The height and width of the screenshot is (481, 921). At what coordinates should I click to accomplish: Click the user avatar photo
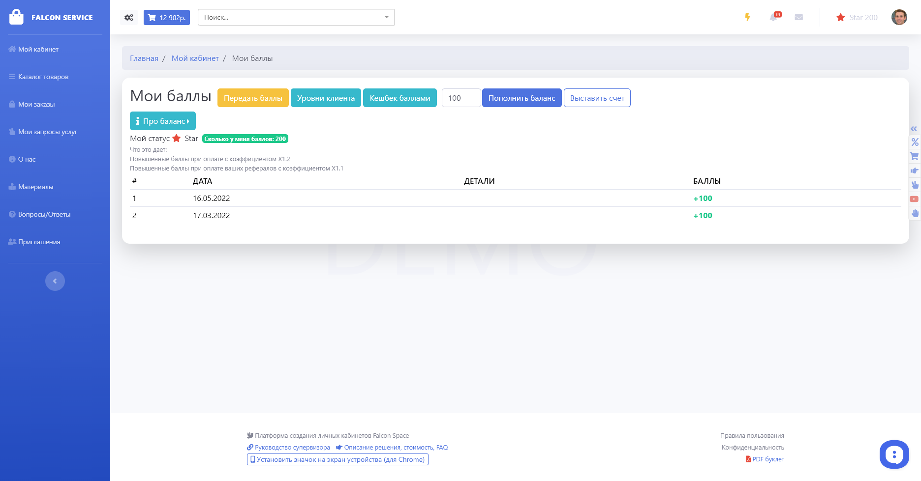[x=899, y=18]
